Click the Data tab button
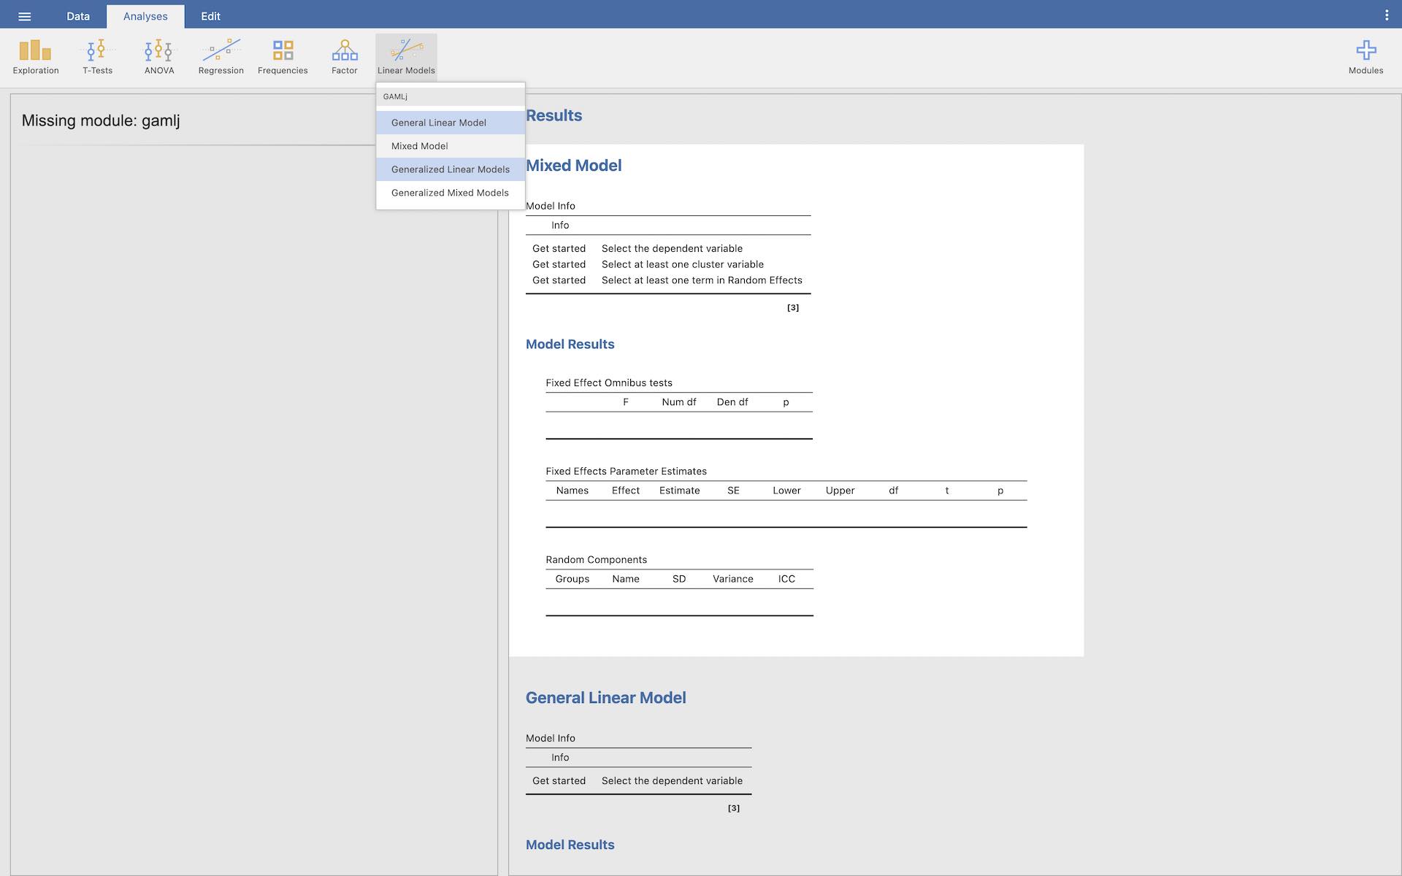1402x876 pixels. tap(79, 15)
